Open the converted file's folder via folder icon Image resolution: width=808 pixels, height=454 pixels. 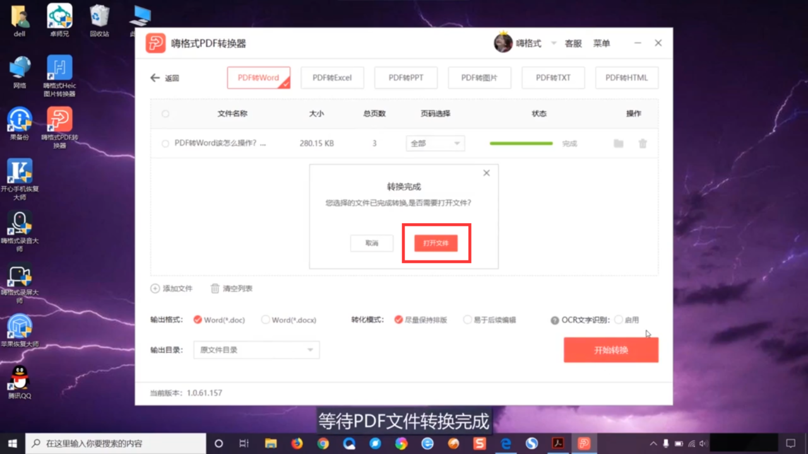point(618,143)
